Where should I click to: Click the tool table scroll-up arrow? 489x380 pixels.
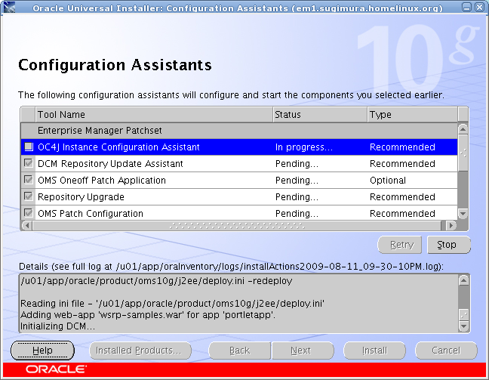pos(463,129)
